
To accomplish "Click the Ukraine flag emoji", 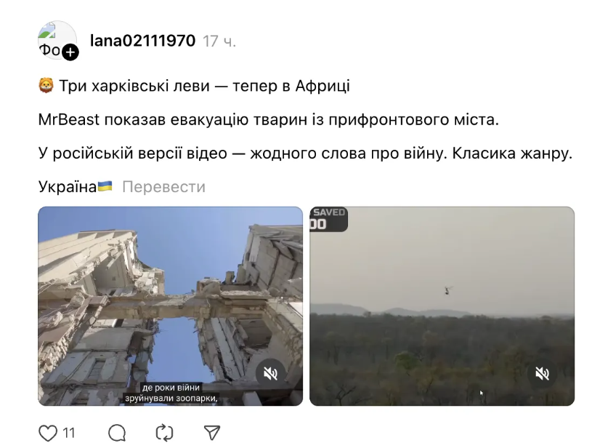I will click(x=105, y=186).
